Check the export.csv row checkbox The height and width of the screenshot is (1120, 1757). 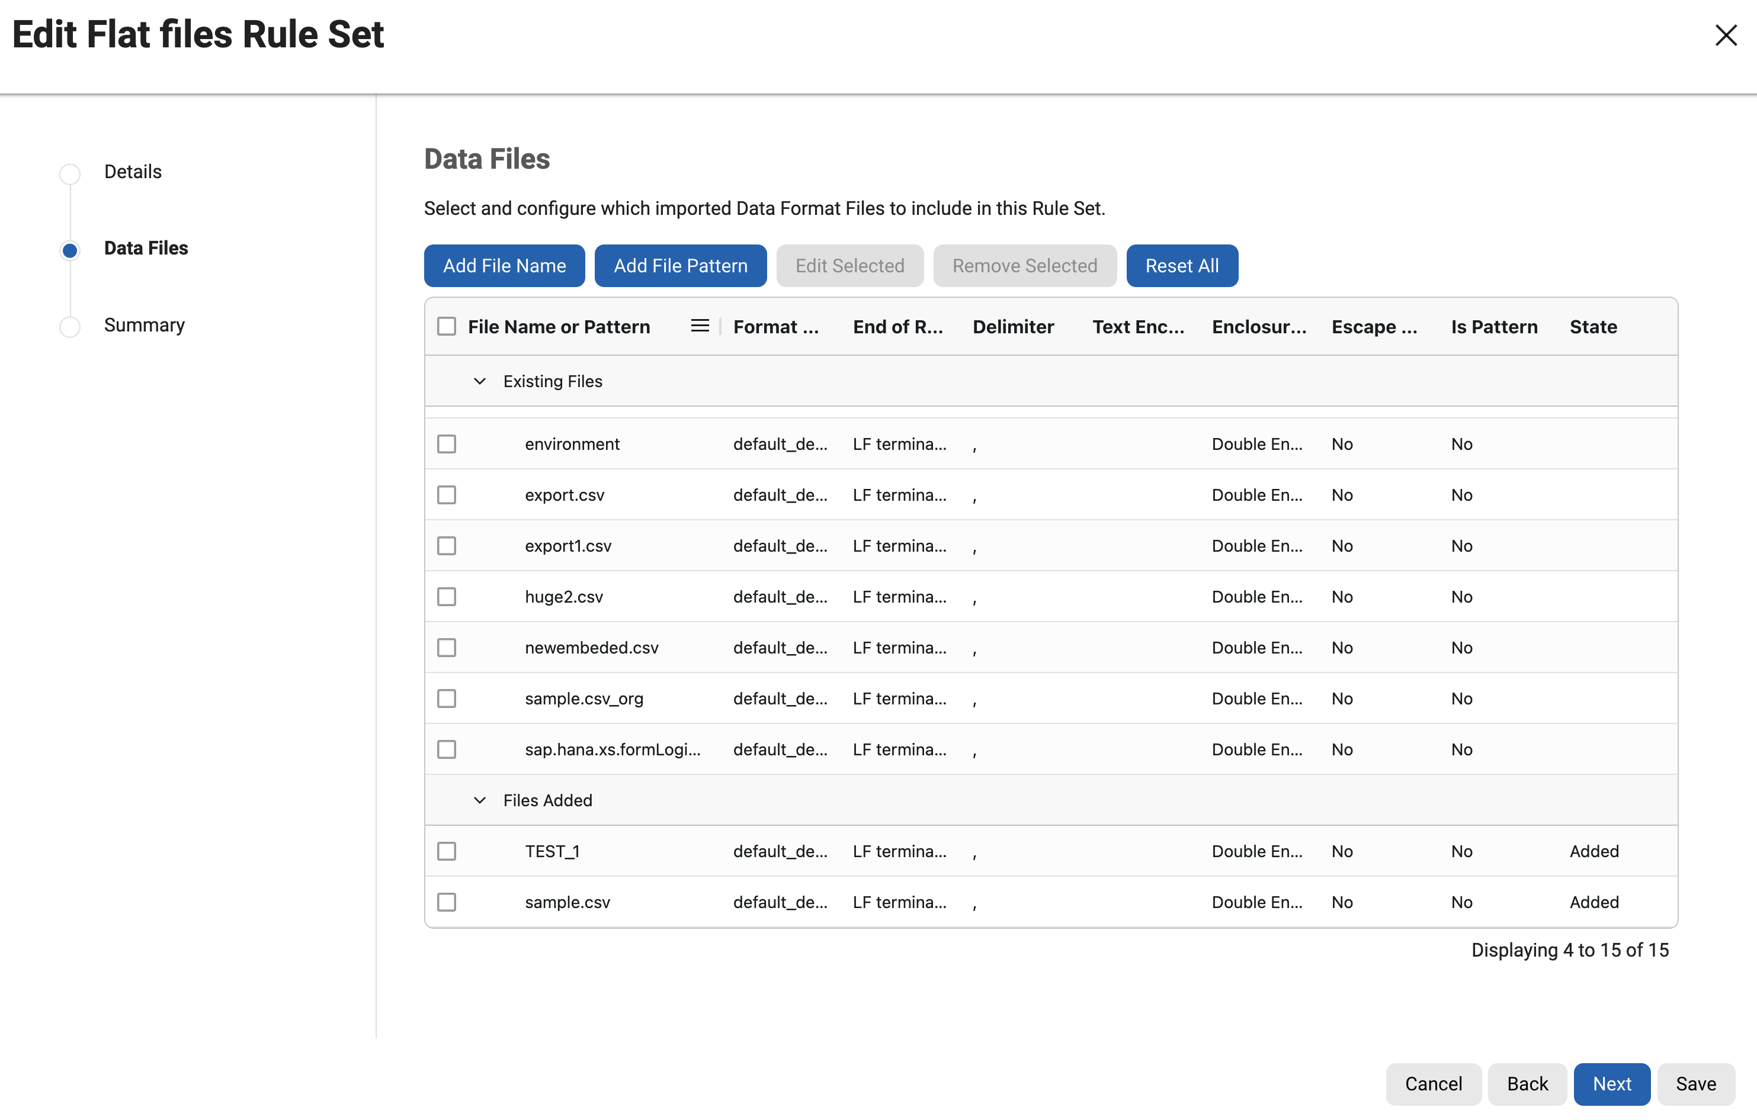[x=447, y=495]
